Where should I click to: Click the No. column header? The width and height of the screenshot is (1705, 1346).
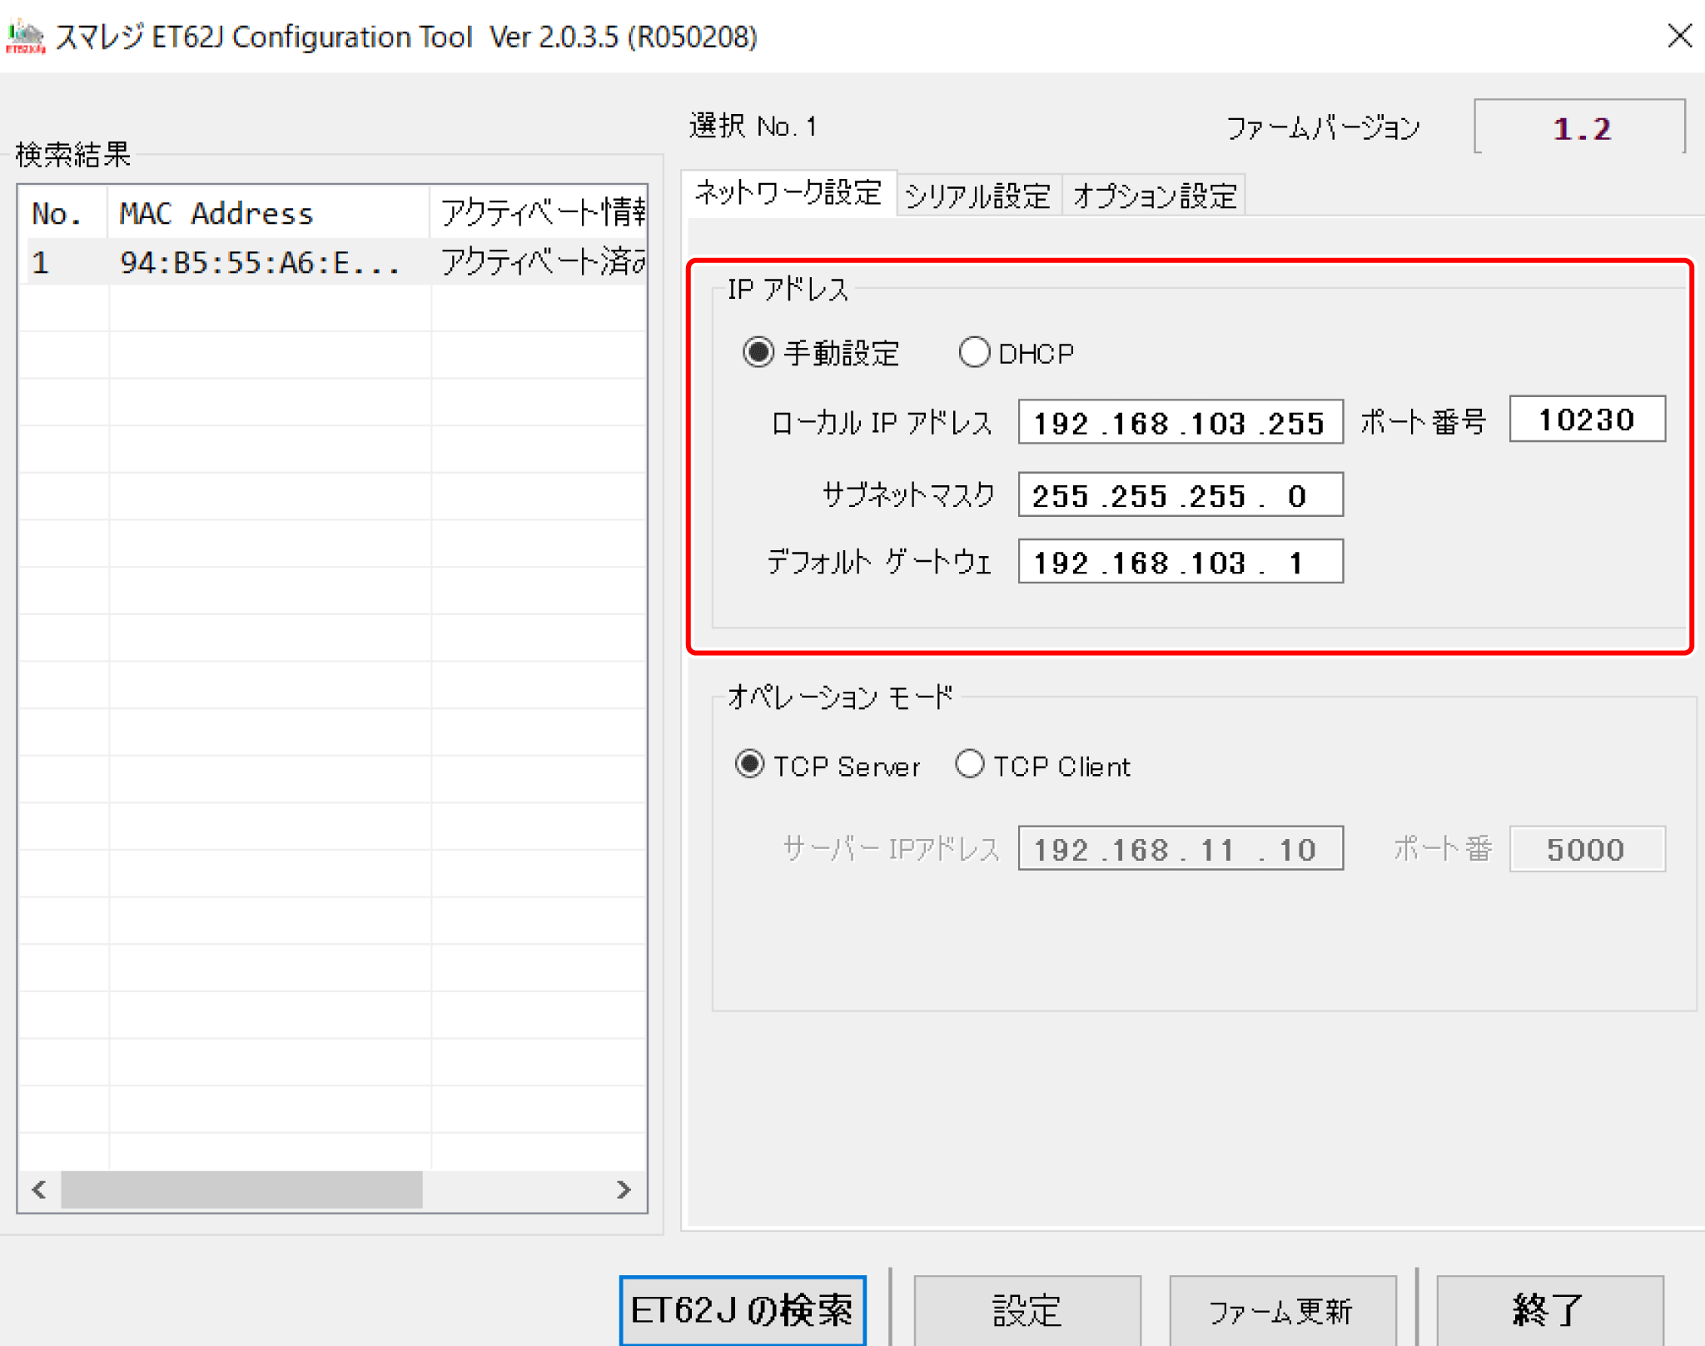[63, 213]
